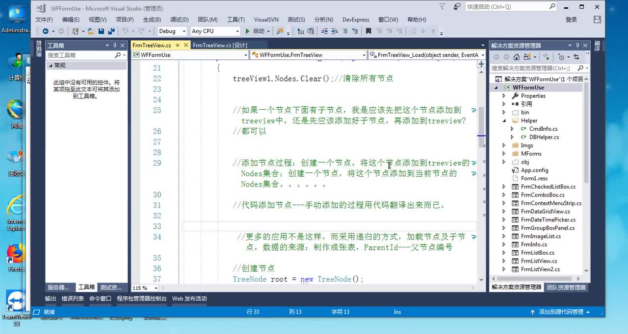Click the Uncomment selected lines icon

354,31
